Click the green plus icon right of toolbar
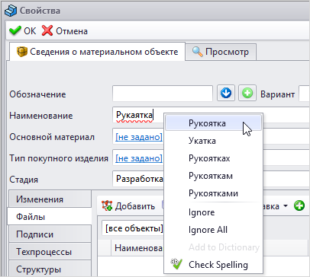310x277 pixels. [299, 205]
